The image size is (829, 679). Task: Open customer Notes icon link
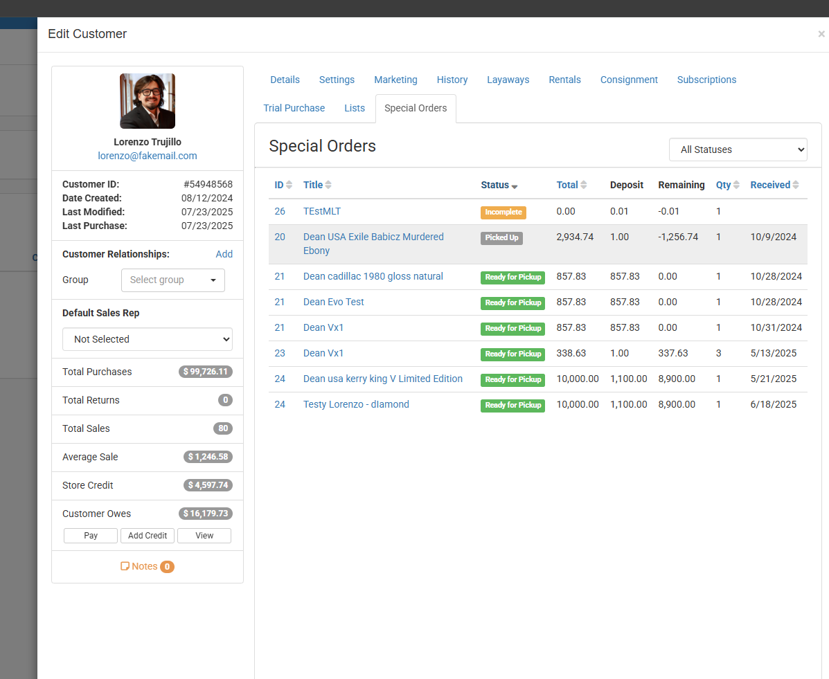125,566
